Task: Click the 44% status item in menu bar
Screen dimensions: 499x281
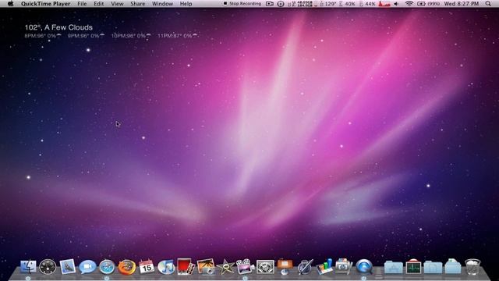Action: click(367, 4)
